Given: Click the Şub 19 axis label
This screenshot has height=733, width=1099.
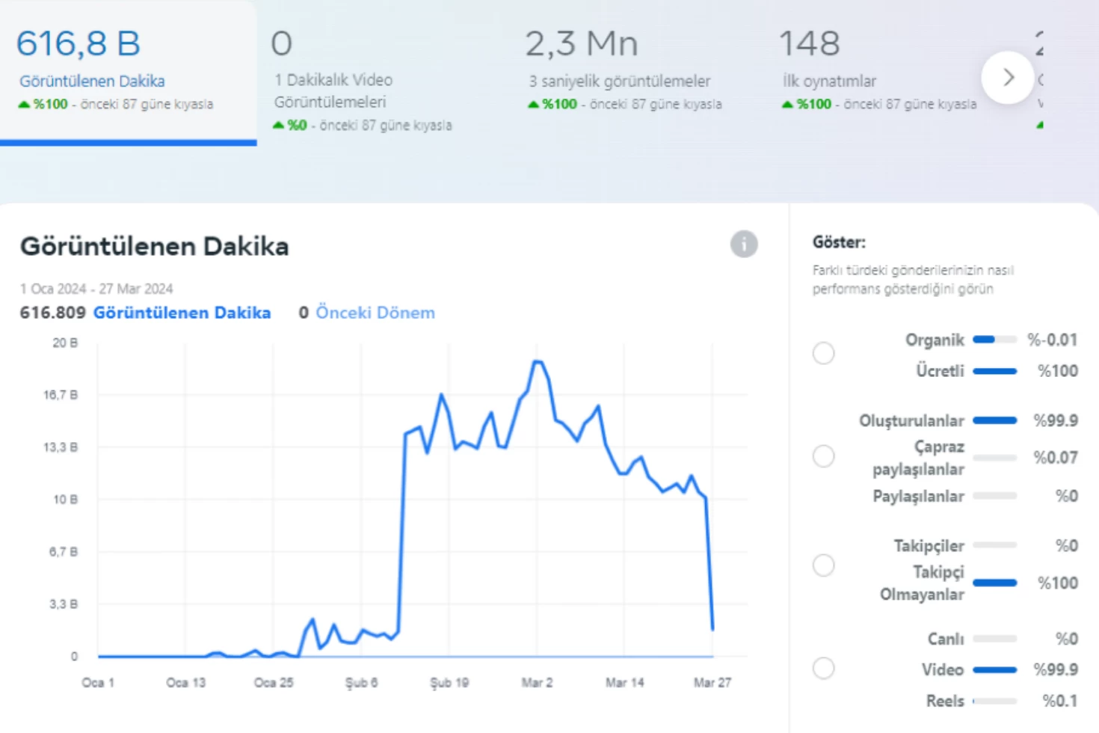Looking at the screenshot, I should click(x=449, y=683).
